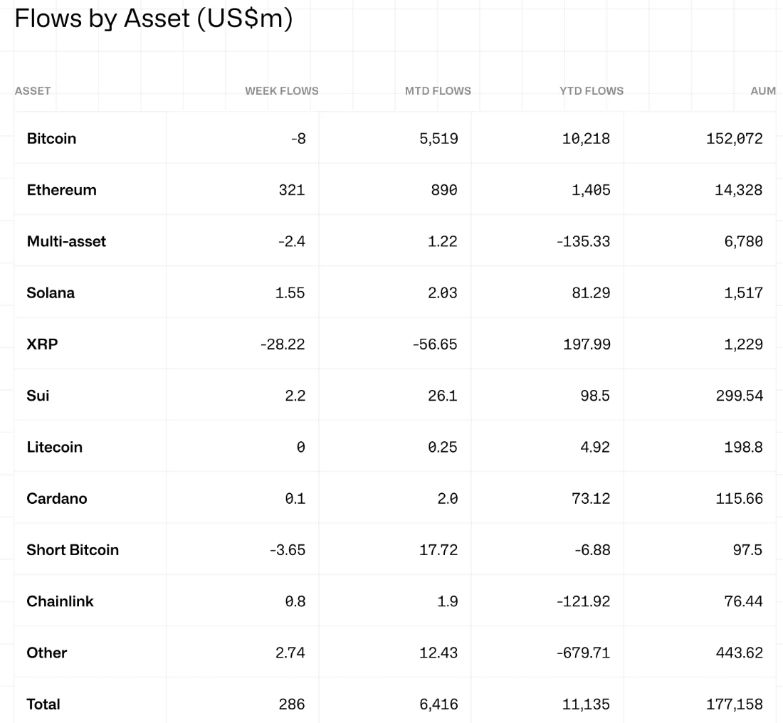Click the ASSET column header
Screen dimensions: 783x723
(33, 91)
